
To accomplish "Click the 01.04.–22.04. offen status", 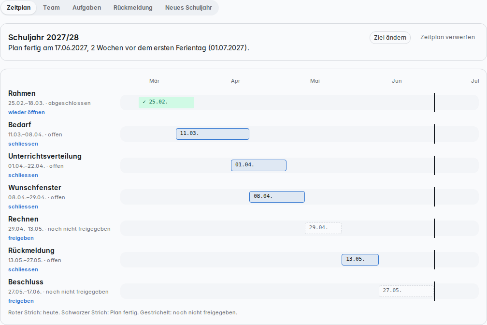I will pyautogui.click(x=36, y=166).
